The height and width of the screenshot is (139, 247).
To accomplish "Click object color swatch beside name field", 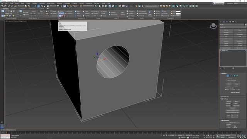I will click(245, 25).
